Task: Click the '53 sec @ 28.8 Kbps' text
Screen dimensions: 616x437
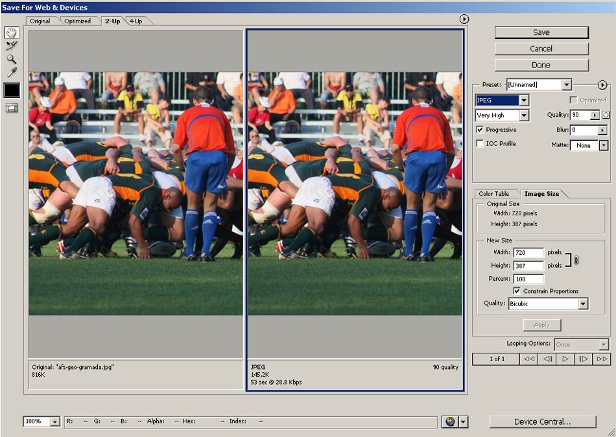Action: 276,382
